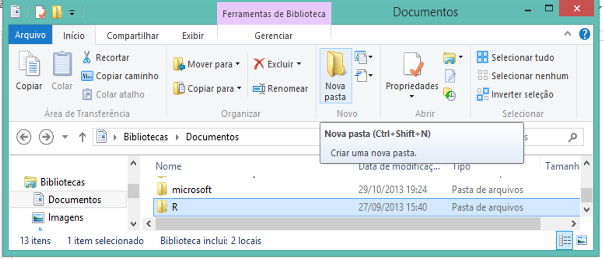Open the Excluir dropdown arrow

pyautogui.click(x=299, y=64)
